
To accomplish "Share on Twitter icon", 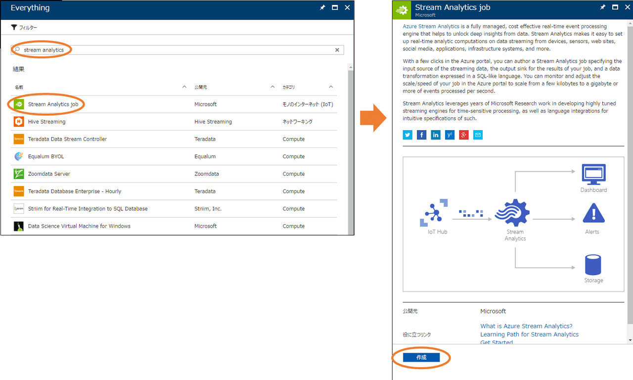I will tap(407, 135).
